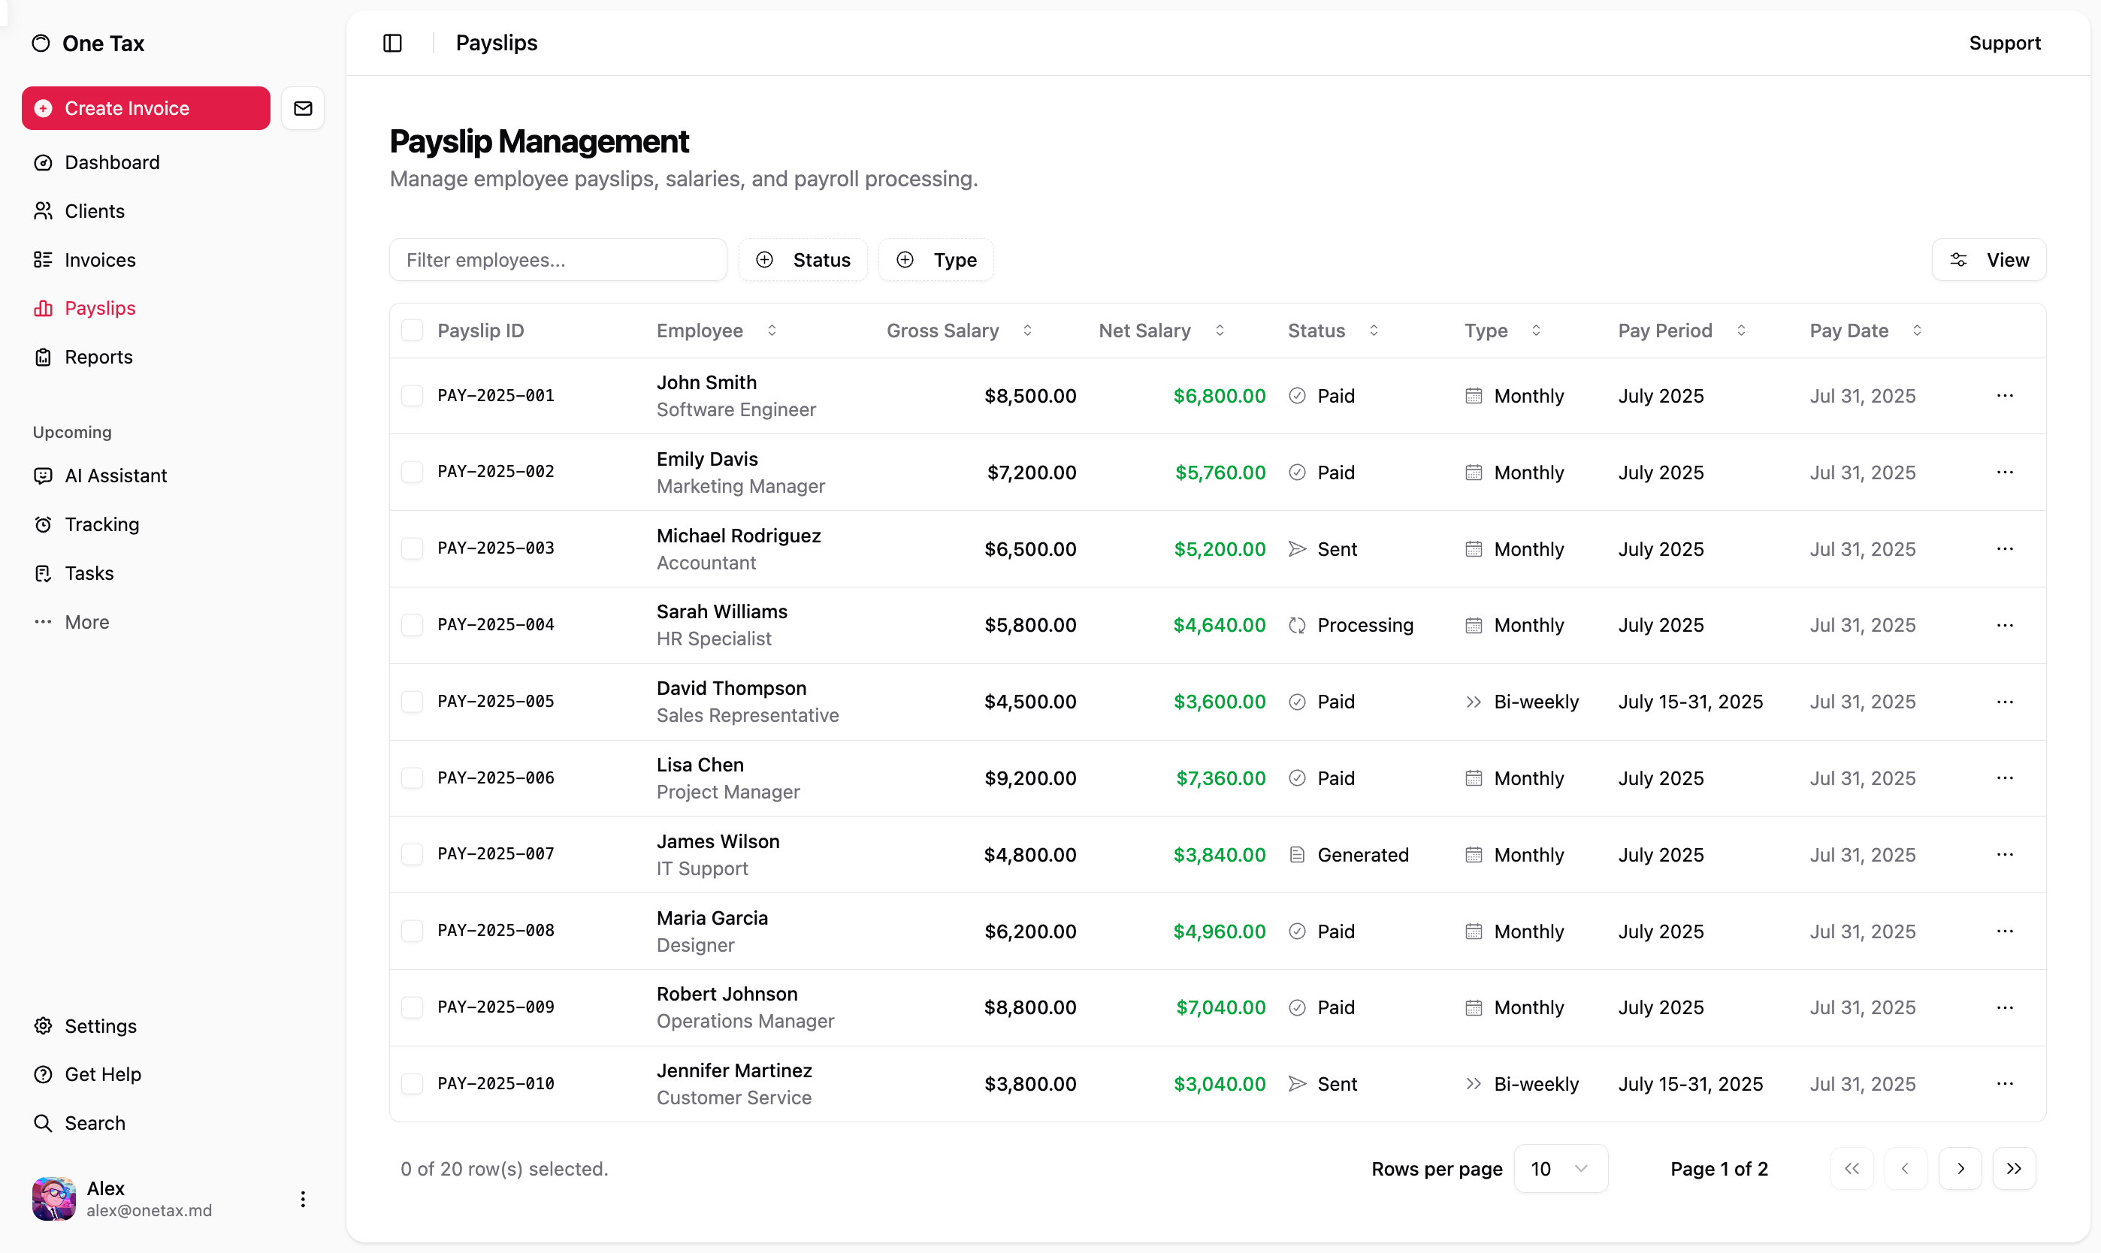Open the Status filter dropdown
The image size is (2101, 1253).
click(x=803, y=260)
